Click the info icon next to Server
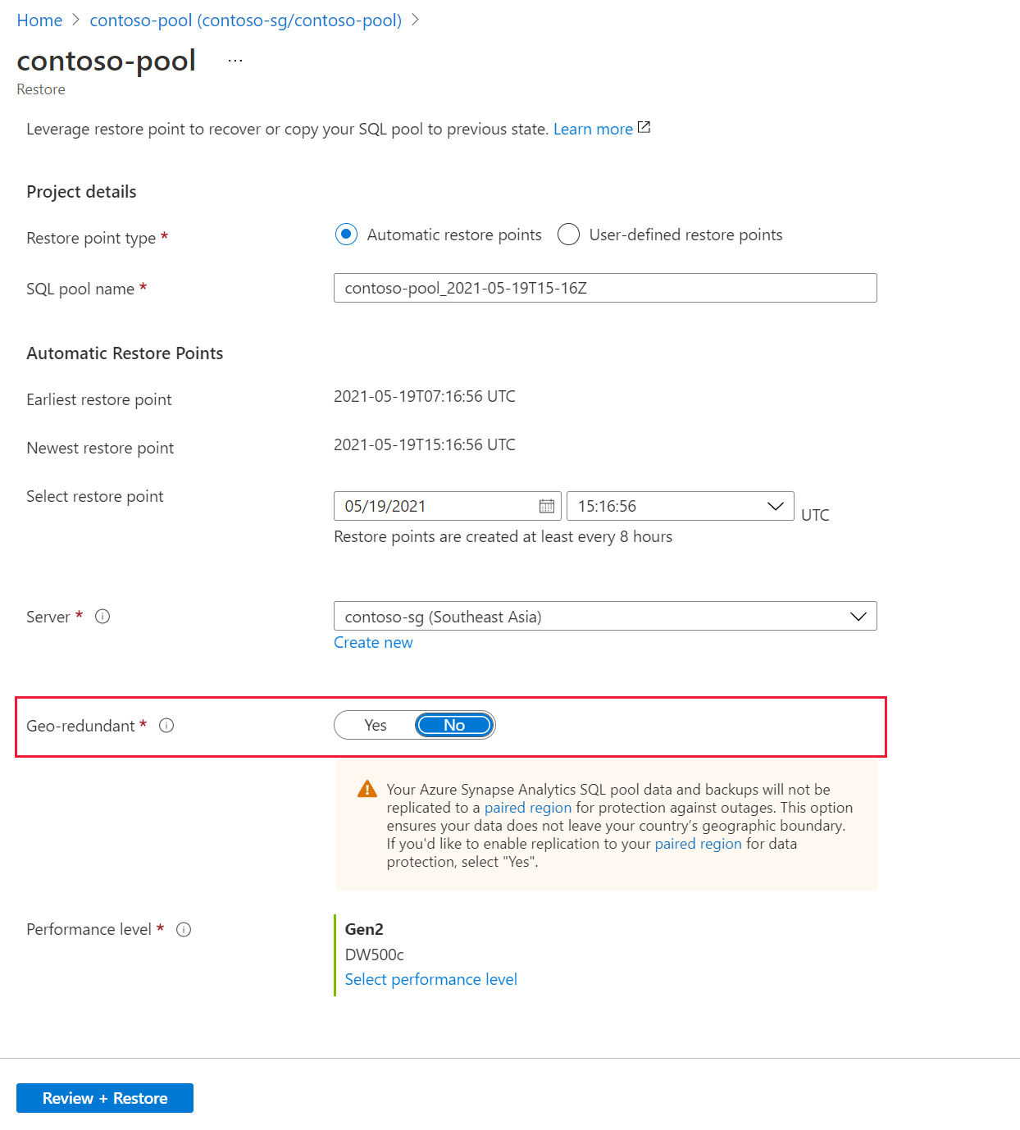1020x1130 pixels. pos(102,617)
